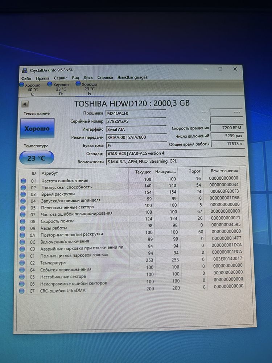Click the Текущее column header
Image resolution: width=272 pixels, height=363 pixels.
[143, 172]
